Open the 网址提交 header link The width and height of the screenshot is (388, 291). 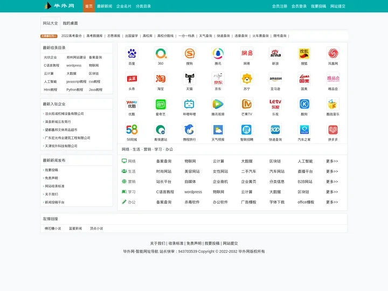[x=338, y=6]
